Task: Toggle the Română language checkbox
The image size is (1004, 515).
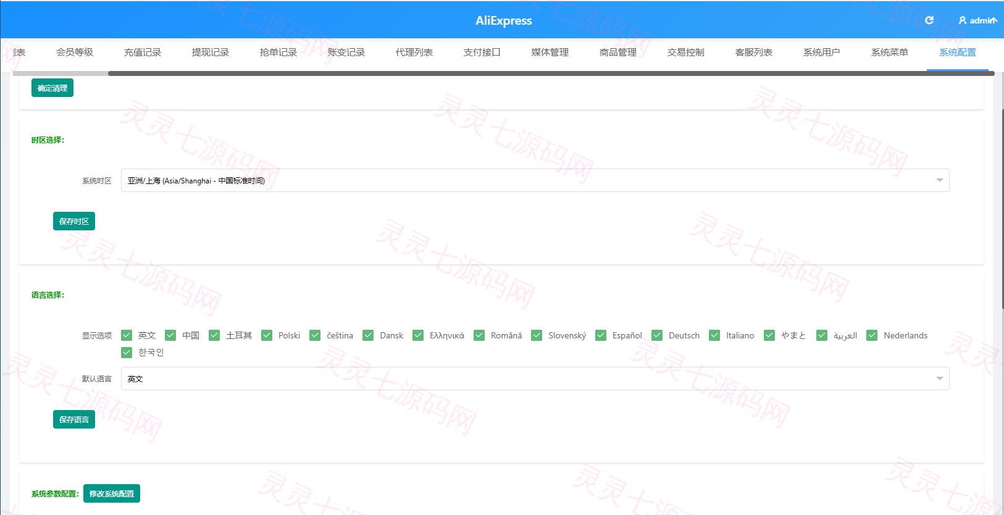Action: 479,335
